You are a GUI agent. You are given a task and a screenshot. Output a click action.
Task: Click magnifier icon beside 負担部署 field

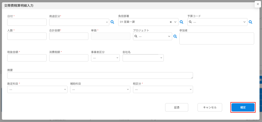point(181,22)
